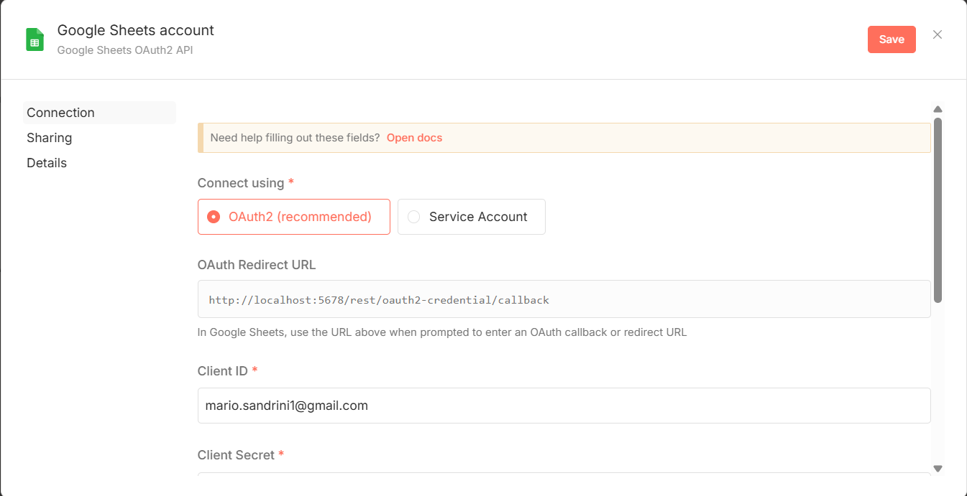967x496 pixels.
Task: Go to the Details section
Action: click(x=47, y=163)
